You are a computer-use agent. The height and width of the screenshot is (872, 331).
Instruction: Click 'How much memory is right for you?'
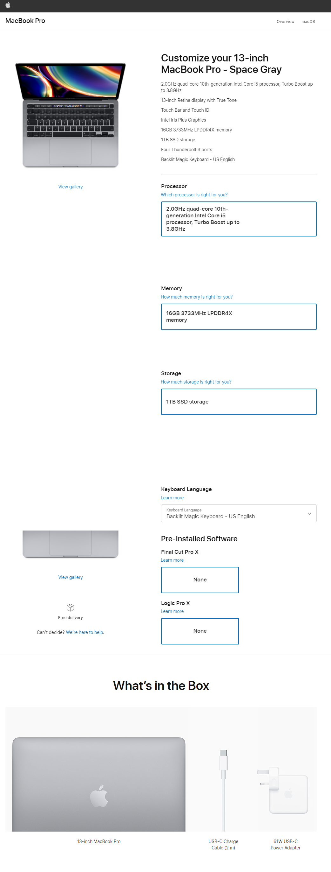[196, 297]
